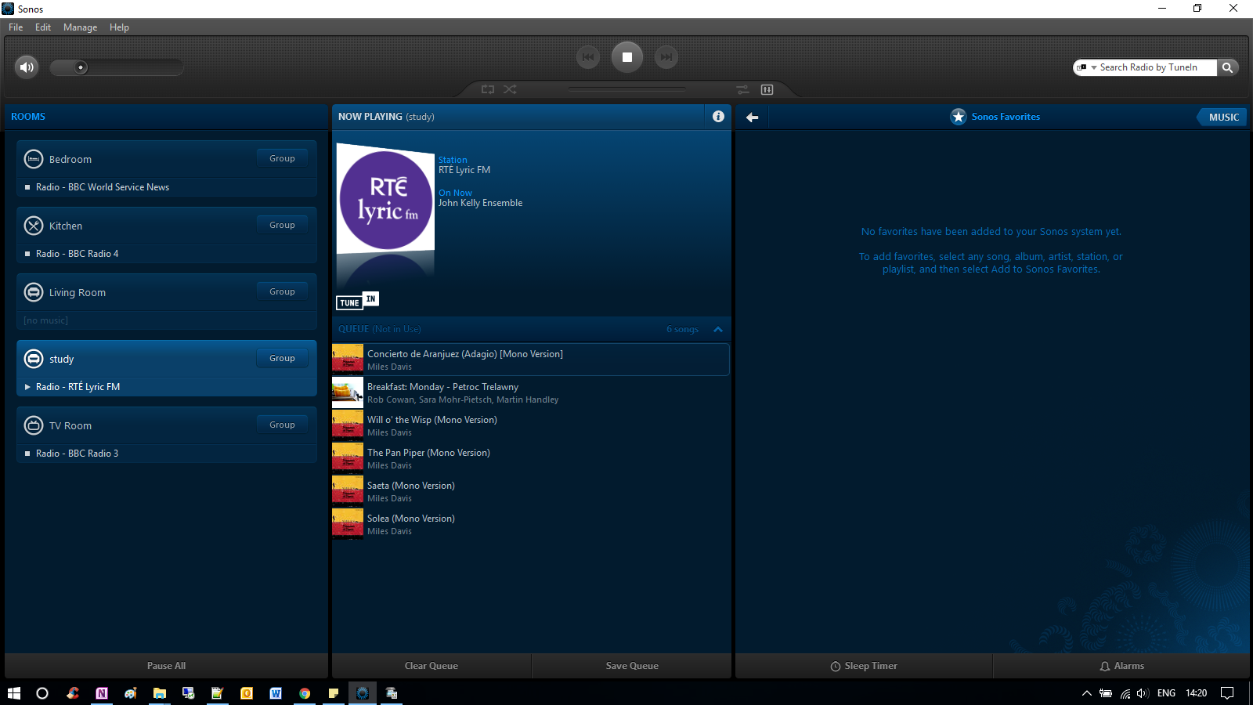Screen dimensions: 1253x705
Task: Group the TV Room
Action: (282, 425)
